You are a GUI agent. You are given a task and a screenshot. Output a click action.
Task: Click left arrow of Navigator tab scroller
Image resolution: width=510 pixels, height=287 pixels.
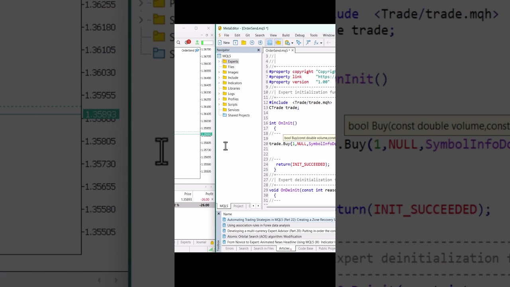tap(253, 206)
